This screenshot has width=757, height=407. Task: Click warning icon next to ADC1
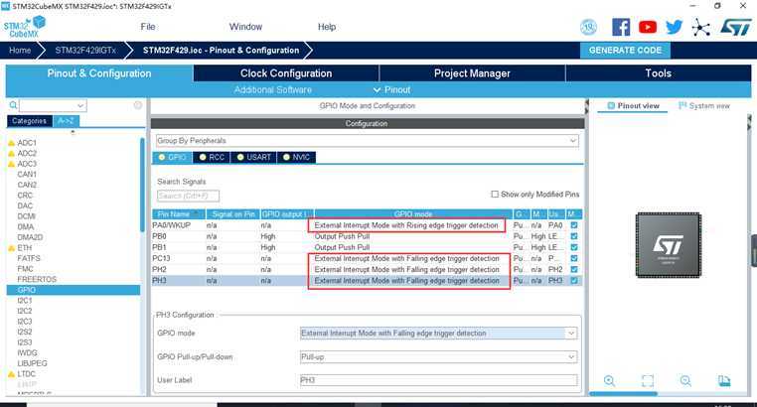click(x=12, y=143)
